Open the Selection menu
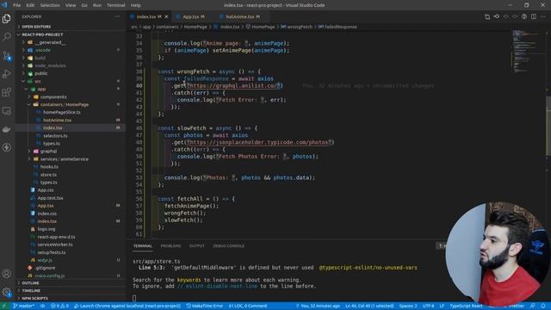The width and height of the screenshot is (551, 310). (50, 5)
